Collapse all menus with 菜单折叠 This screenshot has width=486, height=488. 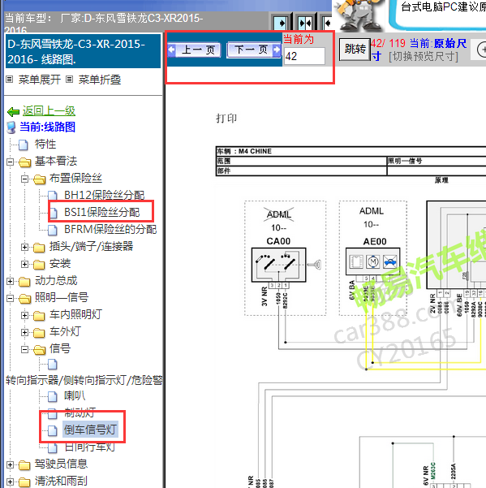tap(100, 80)
